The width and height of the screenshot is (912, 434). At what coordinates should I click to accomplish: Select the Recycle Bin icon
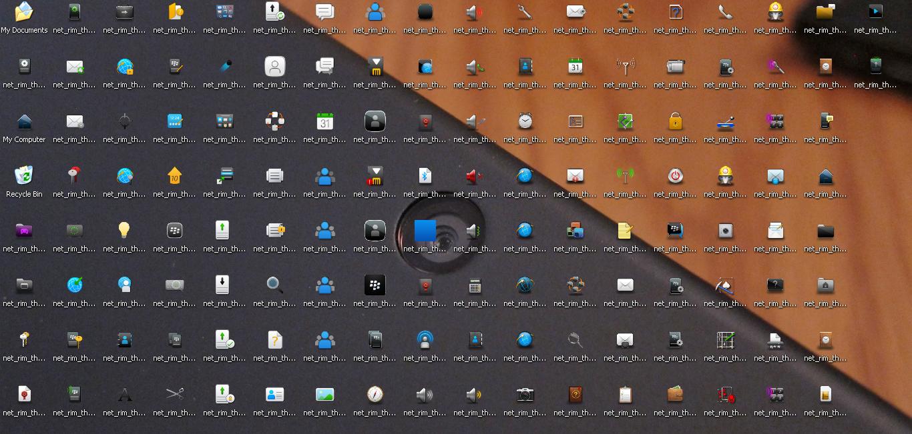(x=24, y=176)
